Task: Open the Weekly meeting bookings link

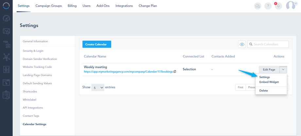Action: [128, 71]
